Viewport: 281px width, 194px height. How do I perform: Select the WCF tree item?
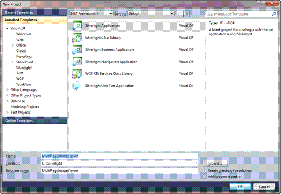point(20,79)
